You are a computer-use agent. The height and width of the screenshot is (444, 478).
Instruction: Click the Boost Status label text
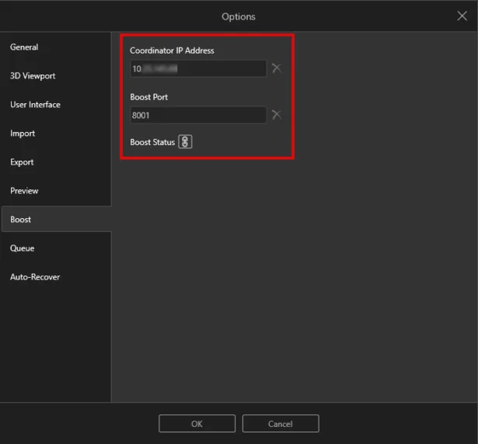[x=152, y=142]
